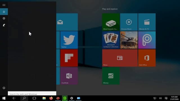Viewport: 180px width, 101px height.
Task: Click the taskbar Back arrow
Action: (x=14, y=98)
